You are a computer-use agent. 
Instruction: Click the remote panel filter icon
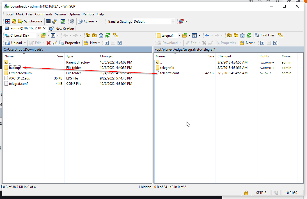(194, 35)
